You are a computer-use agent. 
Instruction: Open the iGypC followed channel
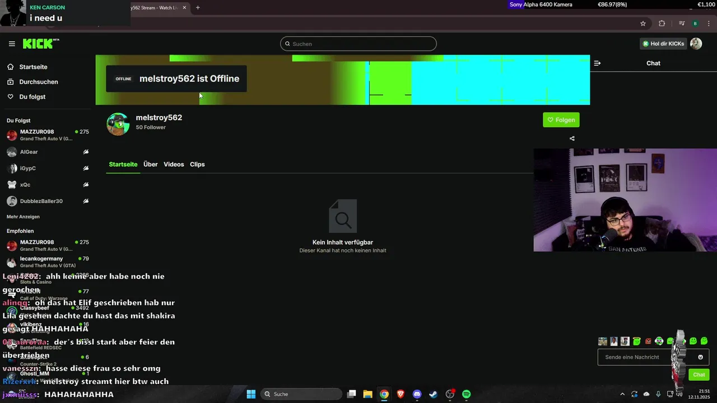coord(48,168)
